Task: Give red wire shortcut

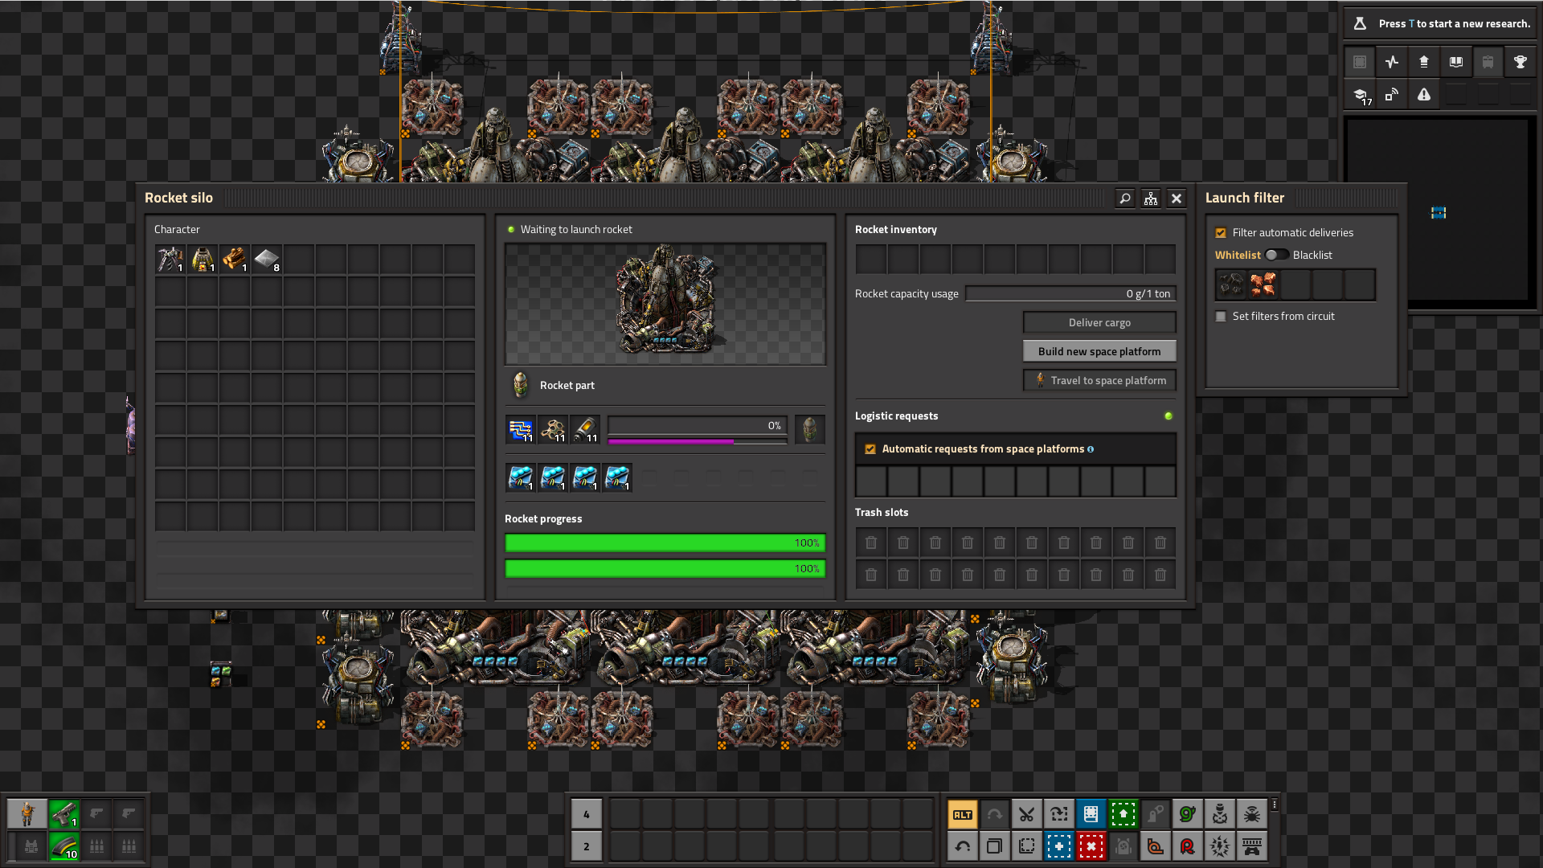Action: [1188, 846]
